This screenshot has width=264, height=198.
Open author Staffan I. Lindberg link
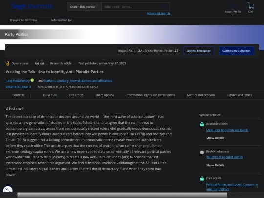(x=56, y=81)
